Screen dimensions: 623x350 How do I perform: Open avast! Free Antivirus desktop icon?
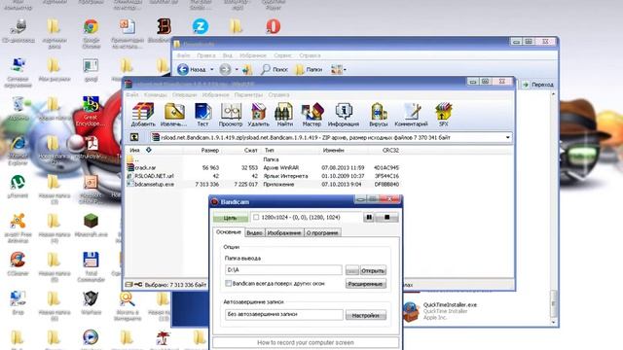point(18,227)
